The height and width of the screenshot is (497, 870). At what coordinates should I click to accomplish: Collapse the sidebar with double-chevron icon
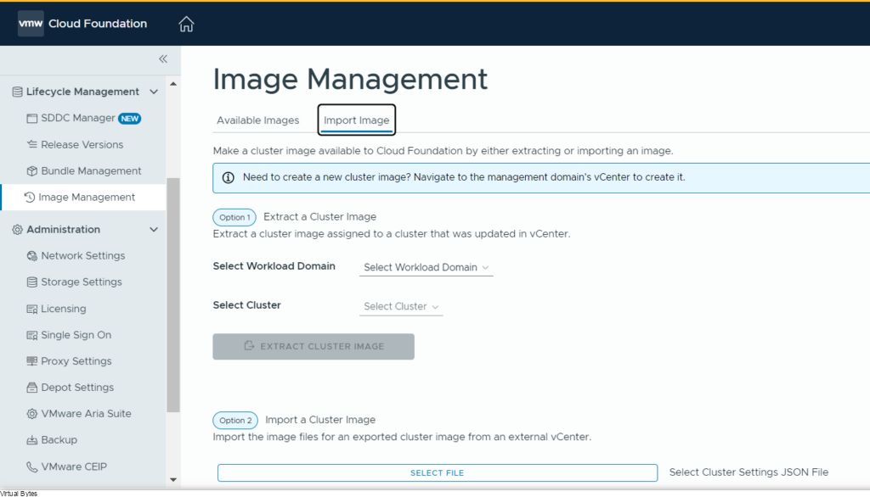[163, 59]
